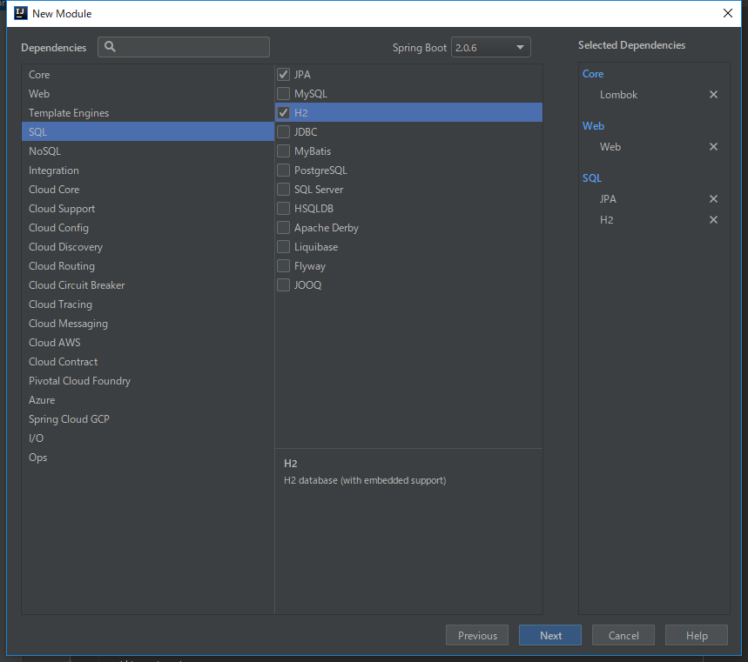Close the New Module dialog
Viewport: 748px width, 662px height.
coord(727,13)
